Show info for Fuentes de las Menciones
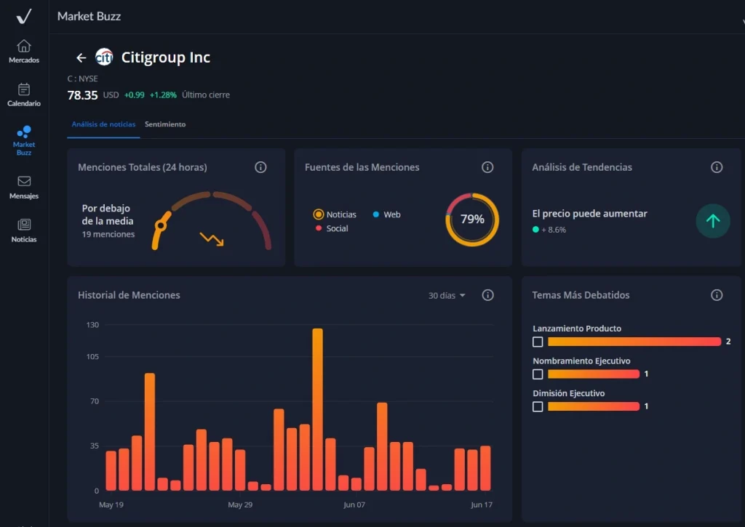745x527 pixels. pos(487,167)
